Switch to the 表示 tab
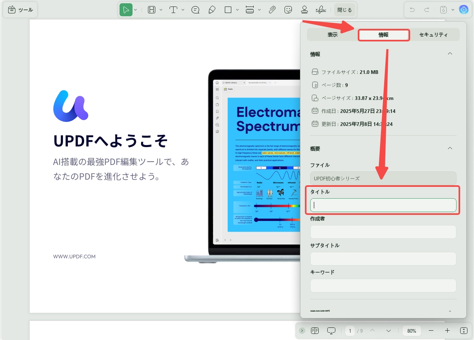 coord(333,35)
